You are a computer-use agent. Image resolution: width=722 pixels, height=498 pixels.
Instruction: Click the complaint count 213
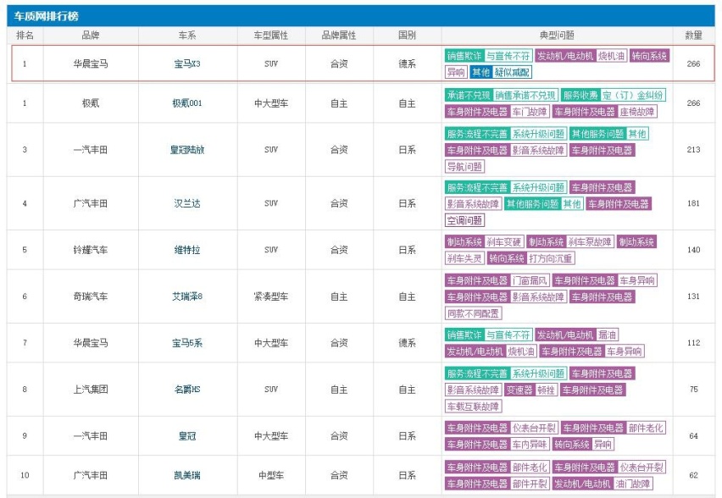pyautogui.click(x=693, y=150)
